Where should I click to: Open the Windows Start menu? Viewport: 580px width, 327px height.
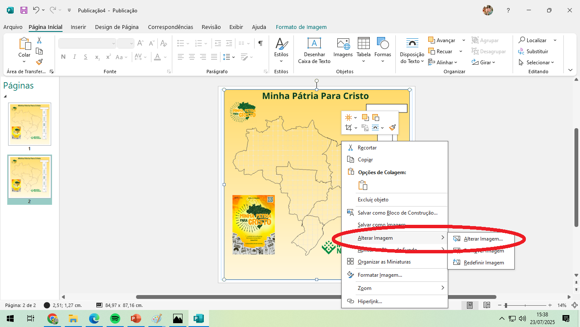pyautogui.click(x=10, y=318)
